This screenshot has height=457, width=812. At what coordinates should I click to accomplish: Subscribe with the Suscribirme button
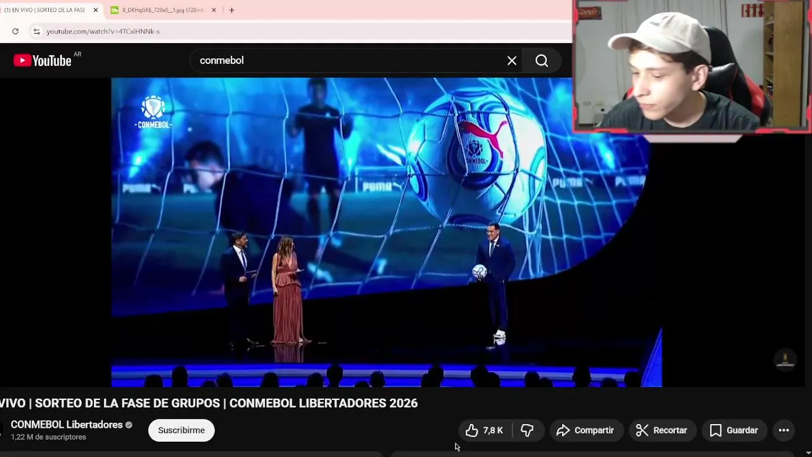pyautogui.click(x=181, y=430)
